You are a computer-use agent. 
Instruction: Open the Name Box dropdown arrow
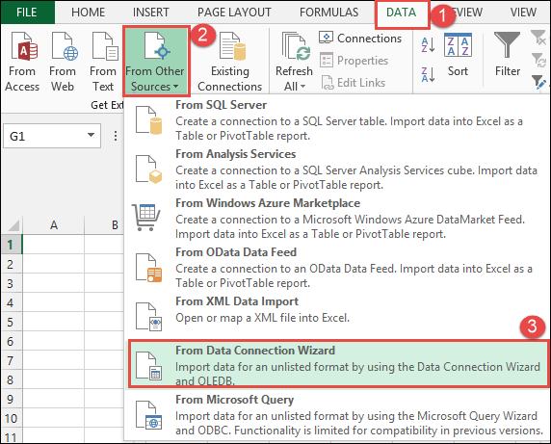pyautogui.click(x=91, y=135)
